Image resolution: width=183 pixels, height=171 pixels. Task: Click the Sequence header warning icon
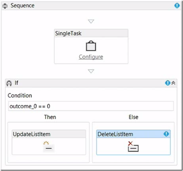point(177,5)
